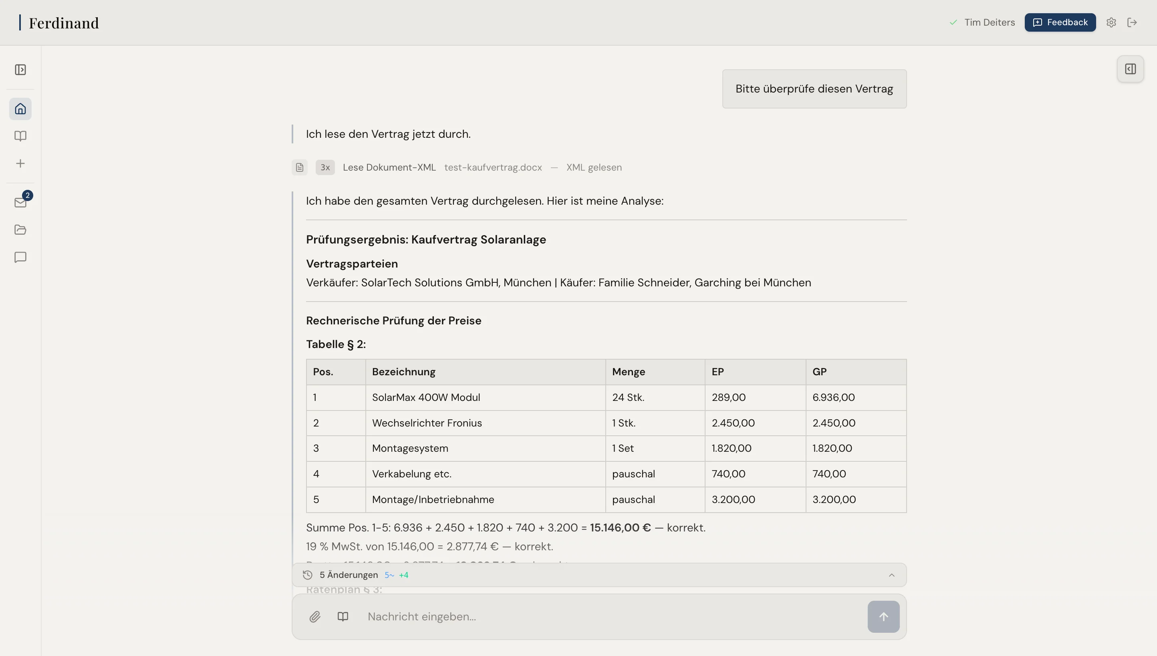1157x656 pixels.
Task: Click the 3x repeat count badge
Action: (x=325, y=167)
